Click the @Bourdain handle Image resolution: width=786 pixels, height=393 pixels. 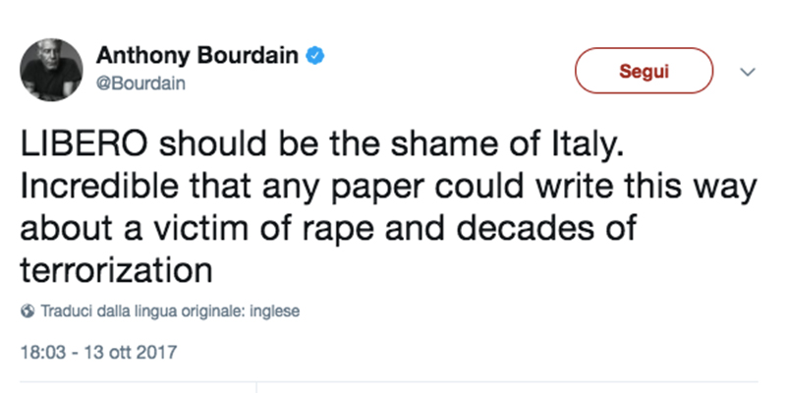click(x=141, y=84)
